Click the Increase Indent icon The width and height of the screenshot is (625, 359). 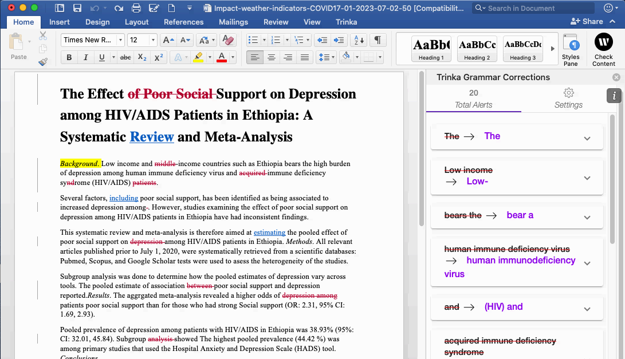(339, 40)
